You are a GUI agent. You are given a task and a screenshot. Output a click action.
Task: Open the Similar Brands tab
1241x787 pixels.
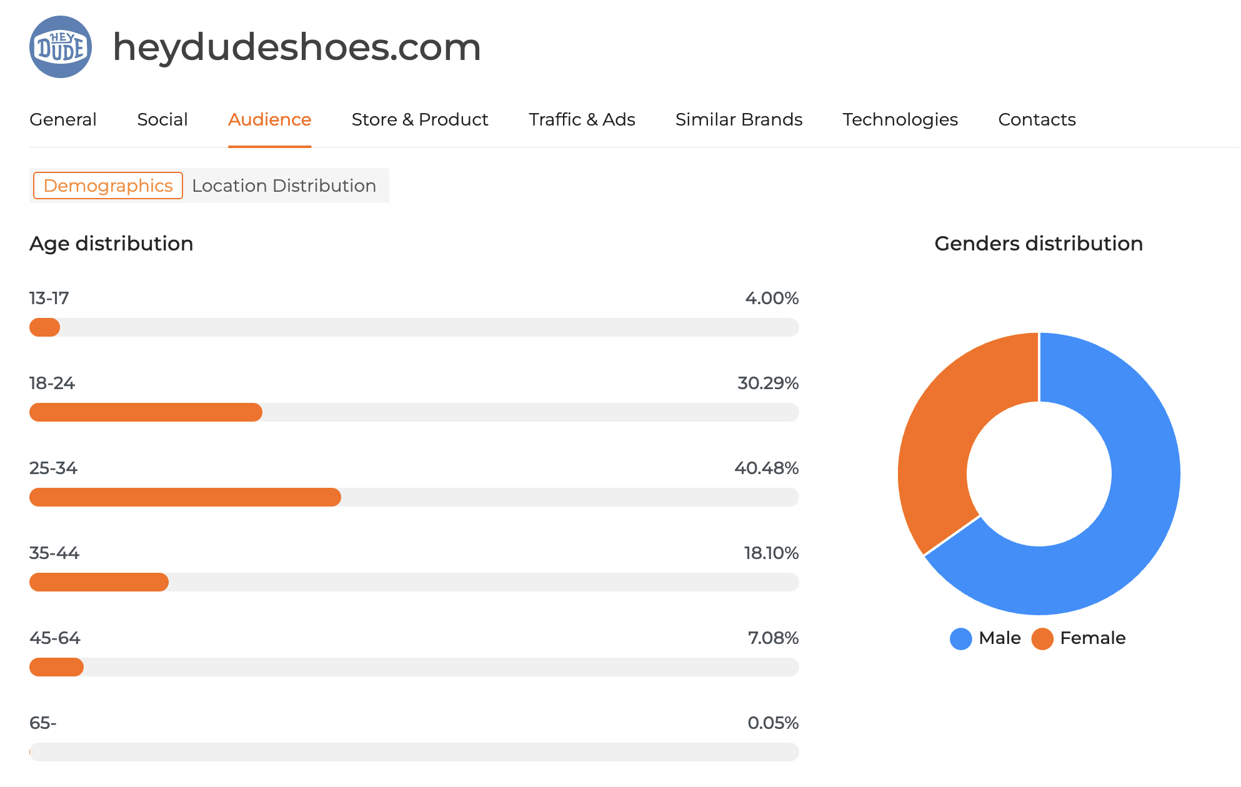(x=739, y=119)
